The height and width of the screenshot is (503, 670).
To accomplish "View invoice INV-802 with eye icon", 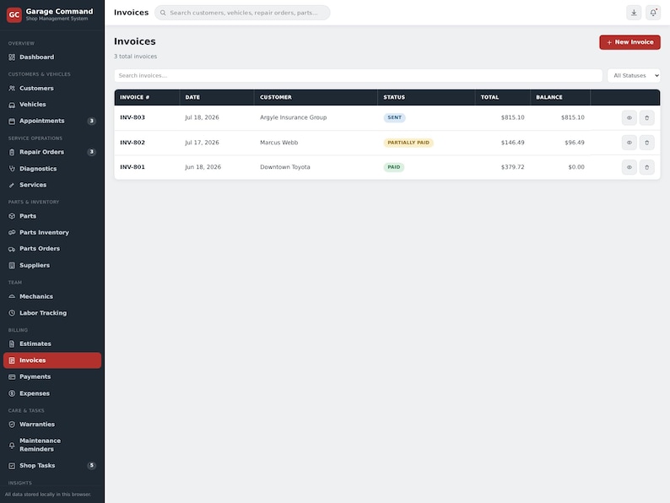I will click(x=629, y=143).
